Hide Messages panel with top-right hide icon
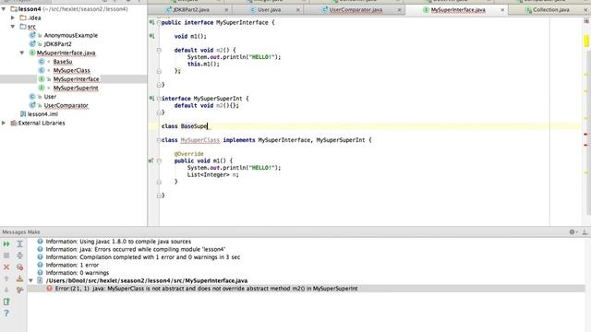 (x=585, y=231)
